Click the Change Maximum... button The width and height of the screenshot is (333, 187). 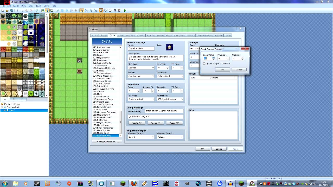(107, 142)
